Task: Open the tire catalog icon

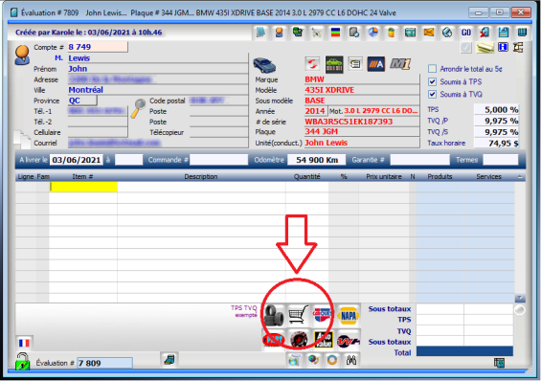Action: click(274, 315)
